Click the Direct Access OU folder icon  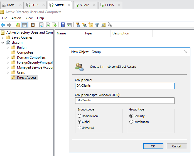click(13, 77)
